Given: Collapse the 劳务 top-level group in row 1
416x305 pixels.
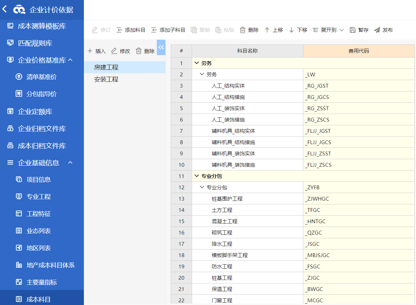Looking at the screenshot, I should pos(197,63).
